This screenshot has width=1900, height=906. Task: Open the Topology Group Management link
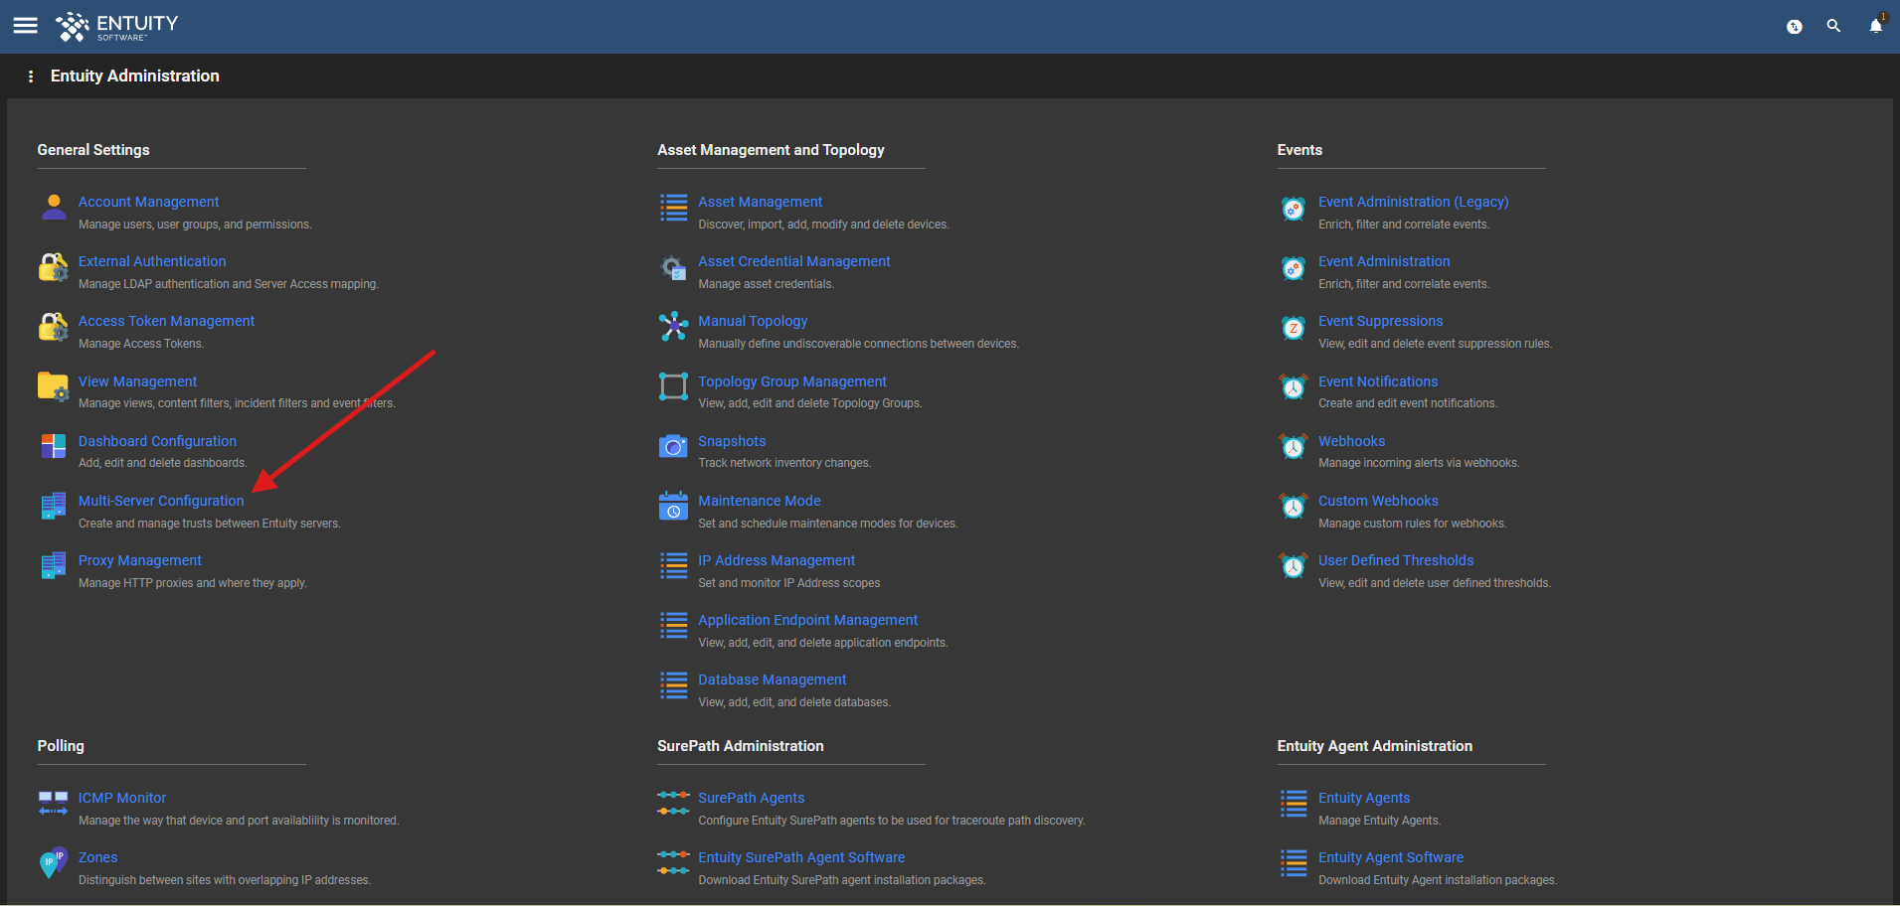(792, 381)
